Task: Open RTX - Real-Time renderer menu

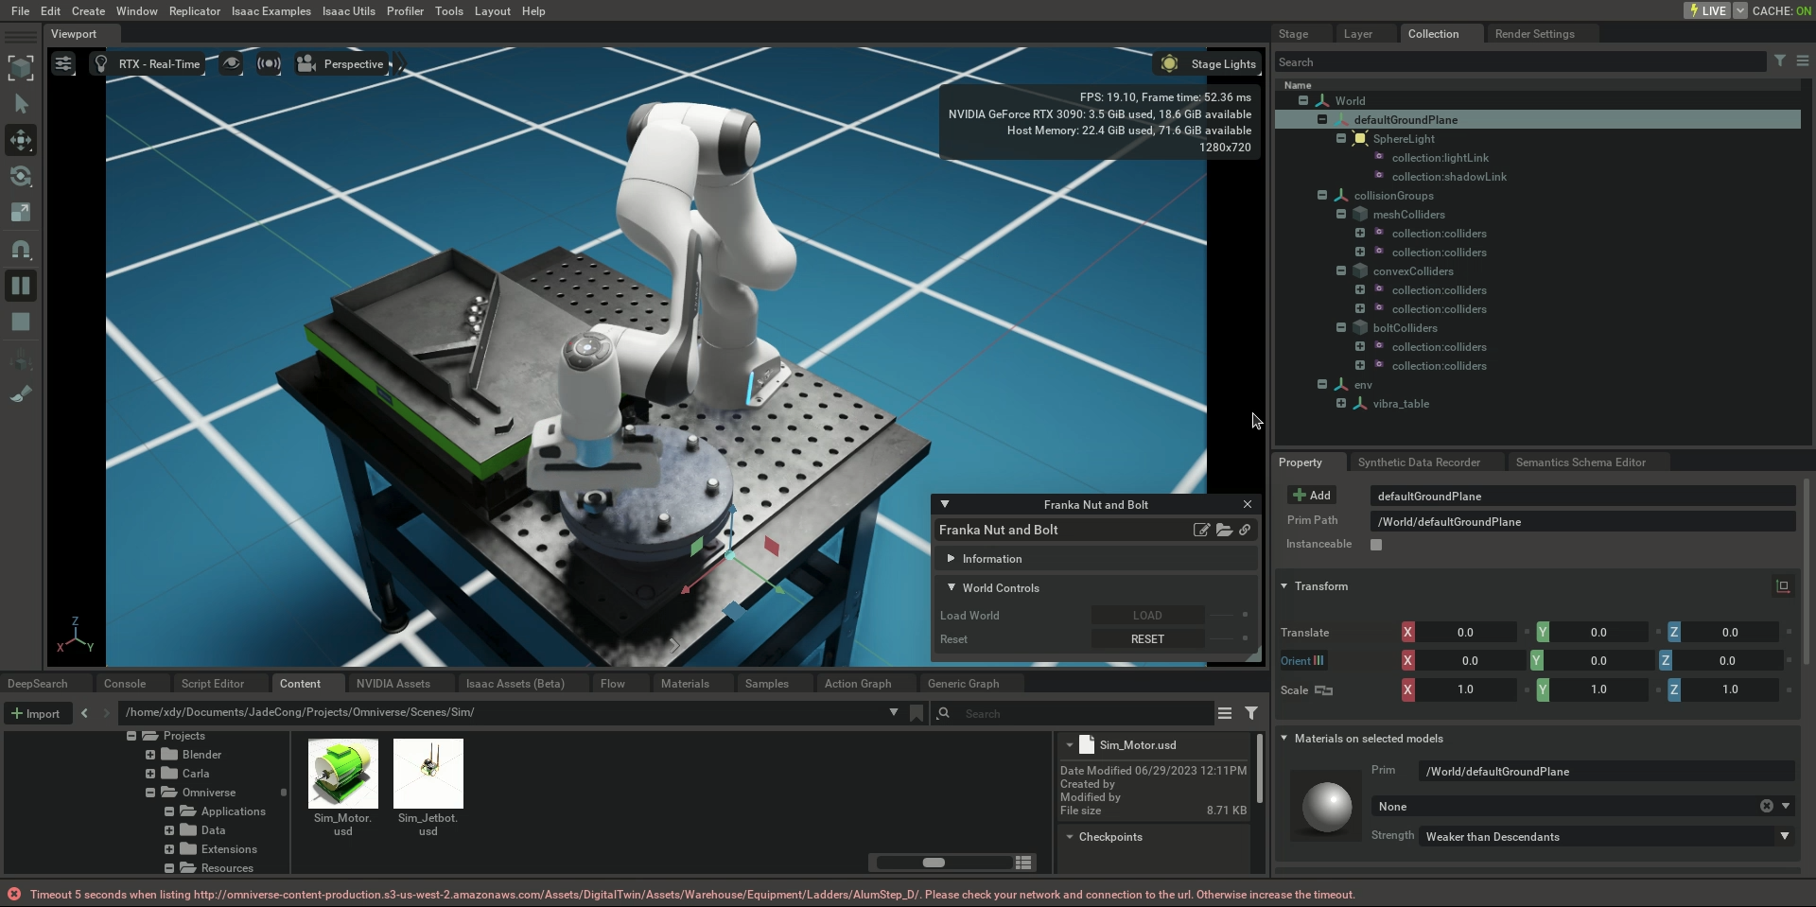Action: (148, 63)
